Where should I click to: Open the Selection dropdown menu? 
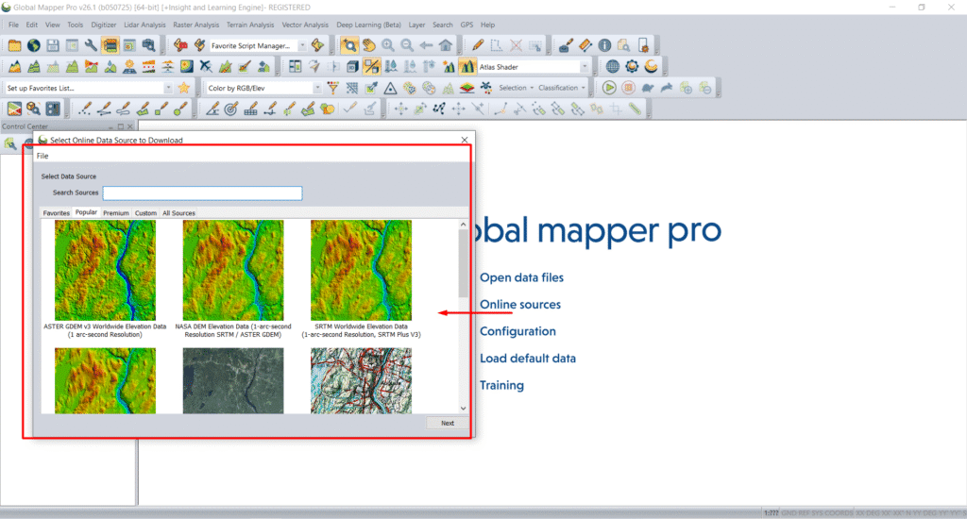coord(516,88)
